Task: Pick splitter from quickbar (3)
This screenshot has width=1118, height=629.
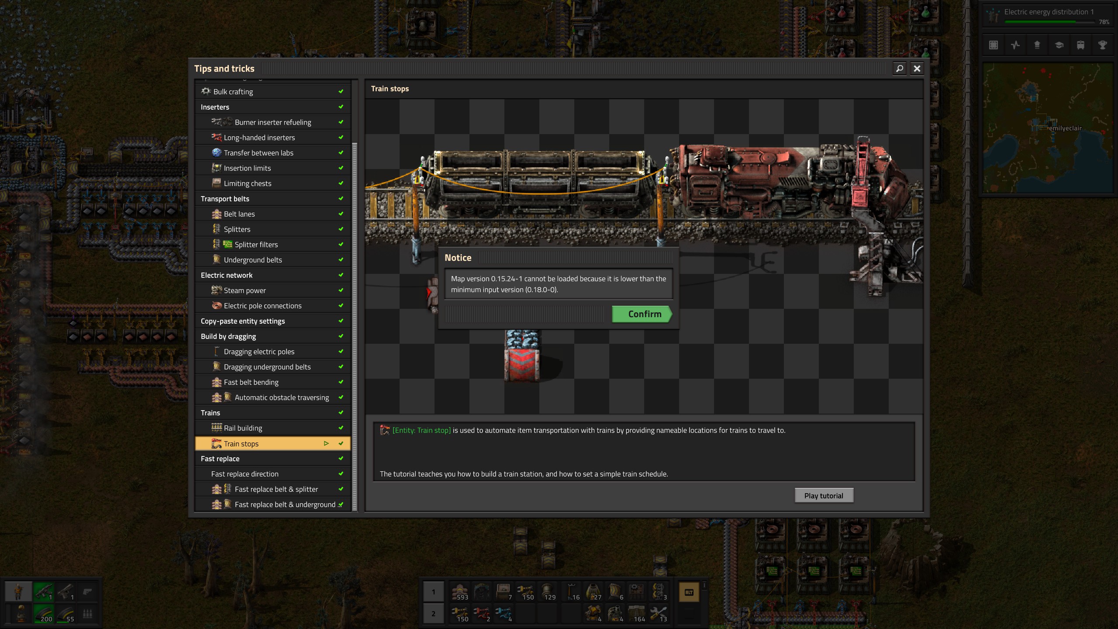Action: (659, 592)
